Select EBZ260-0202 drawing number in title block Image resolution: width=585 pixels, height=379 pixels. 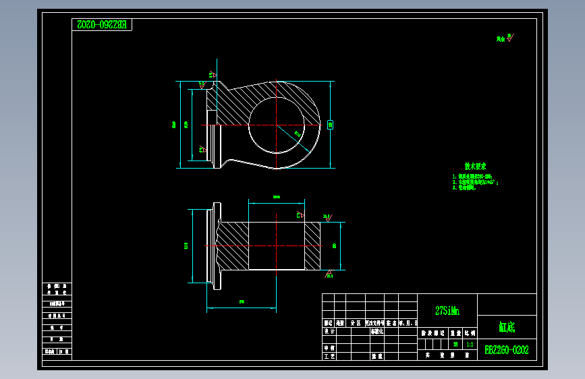(507, 350)
